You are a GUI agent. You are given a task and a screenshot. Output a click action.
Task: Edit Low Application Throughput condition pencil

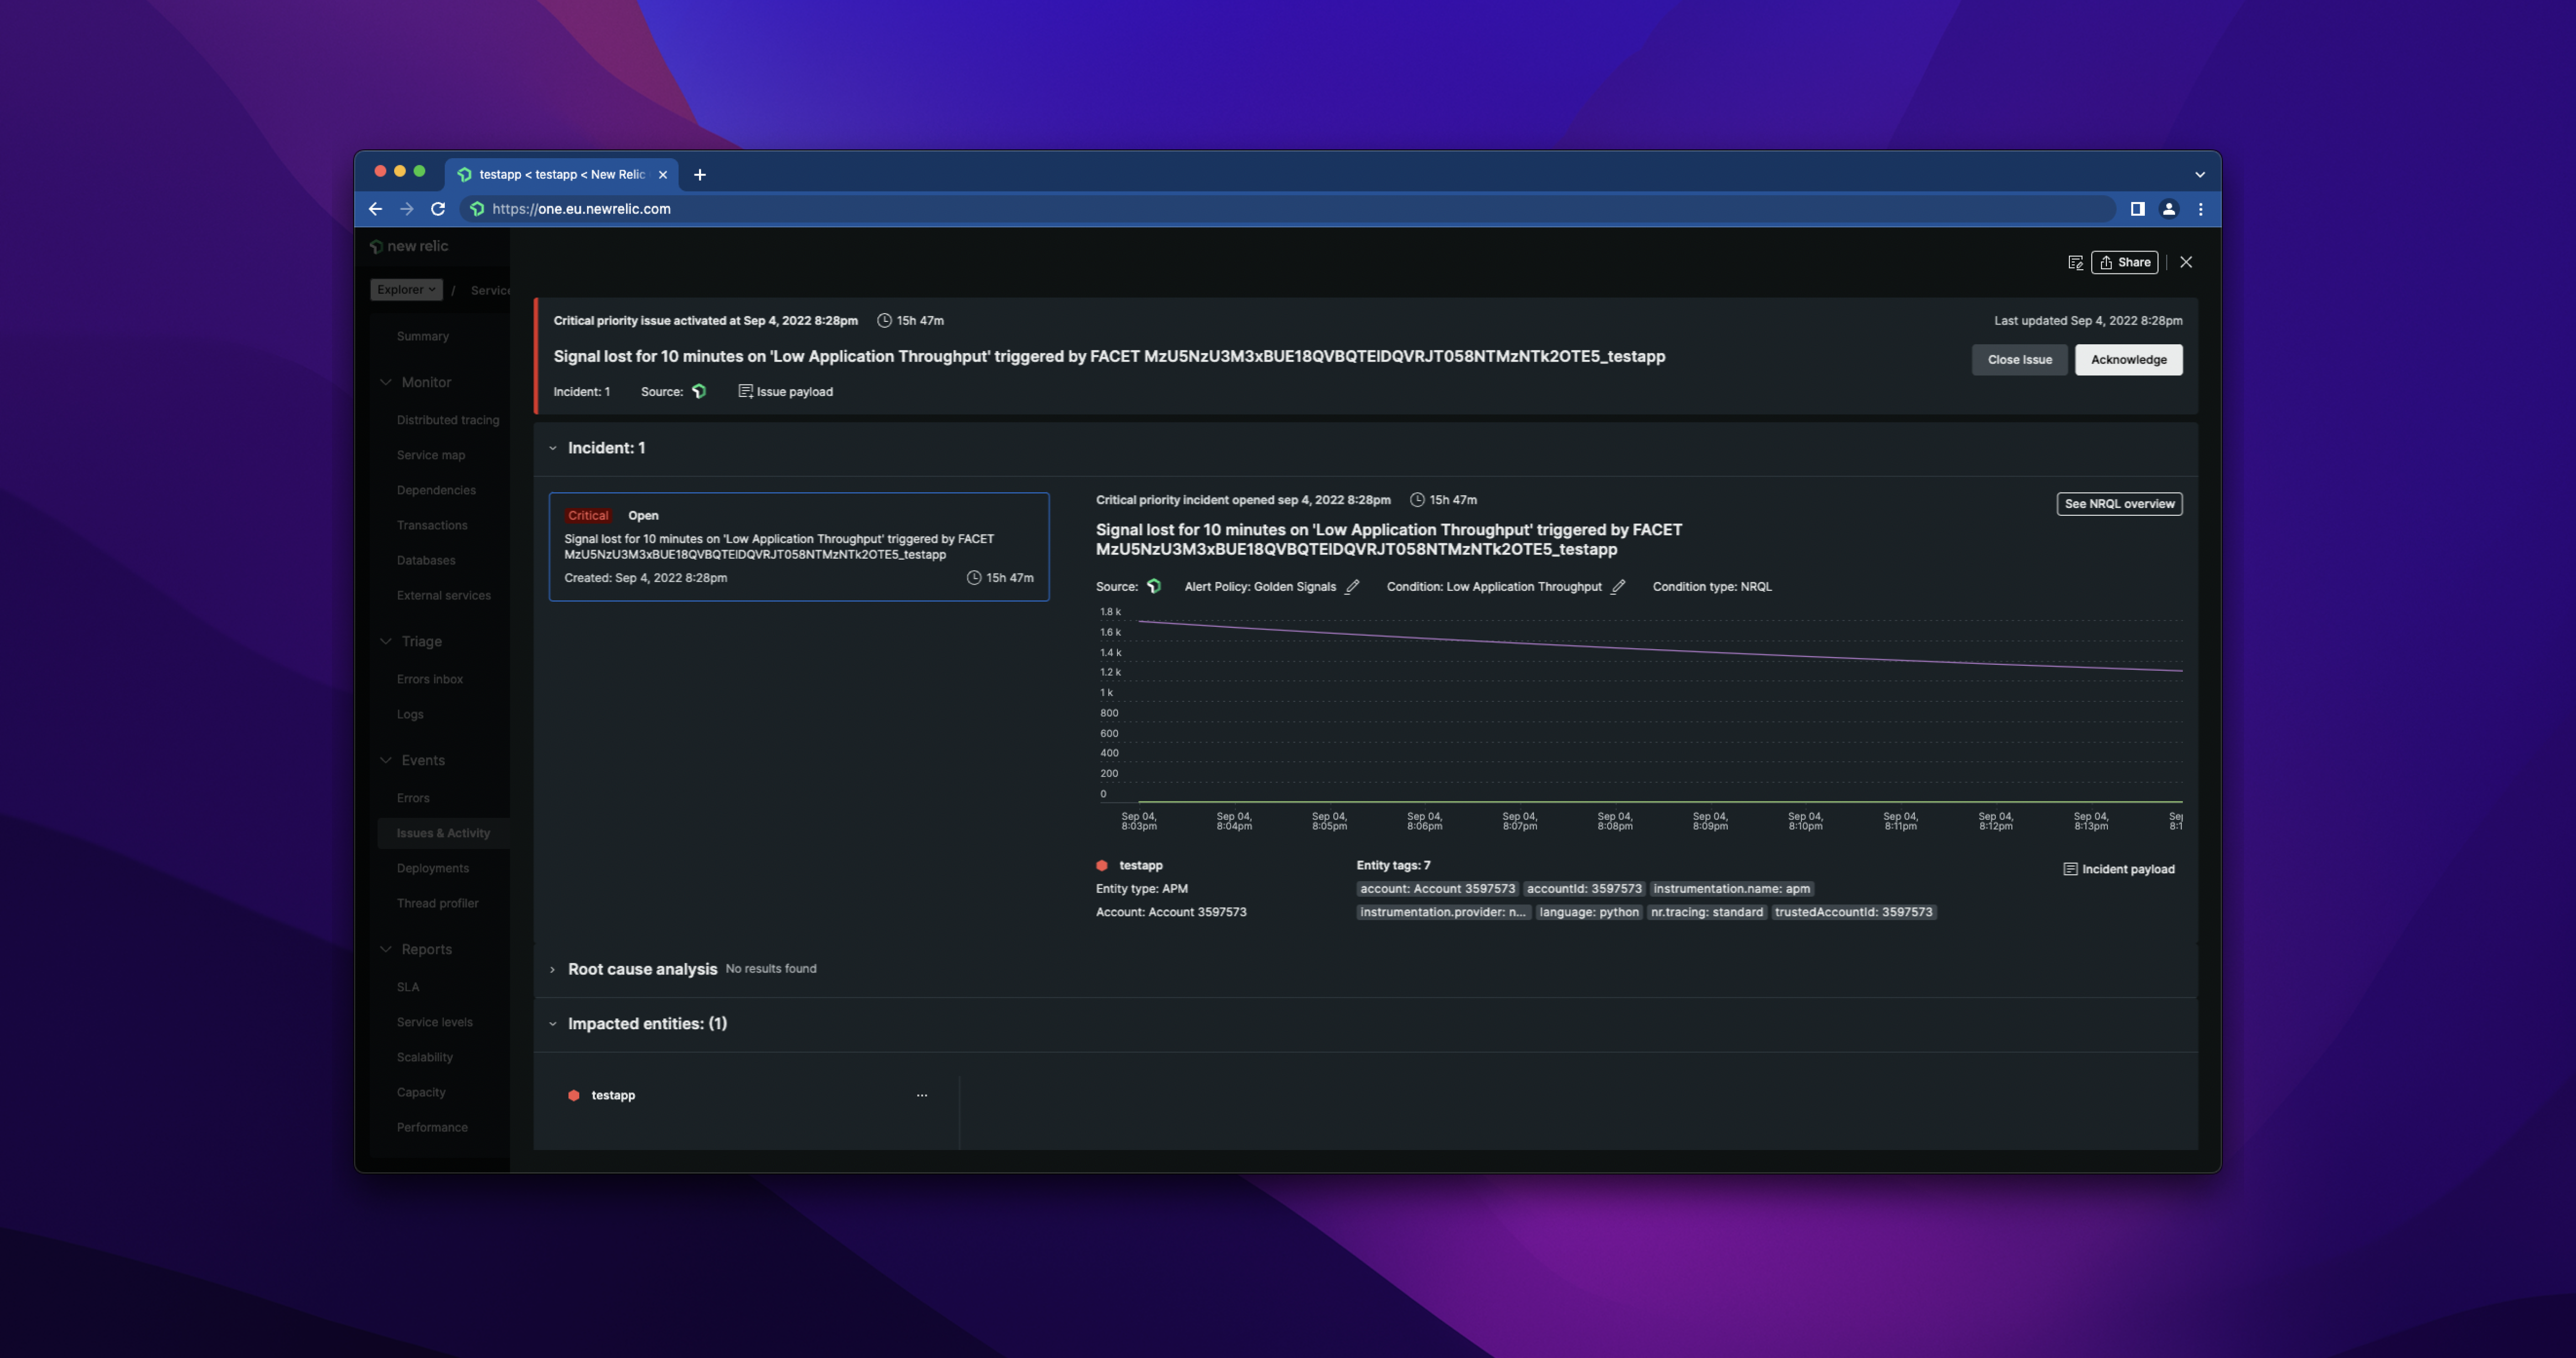point(1618,587)
